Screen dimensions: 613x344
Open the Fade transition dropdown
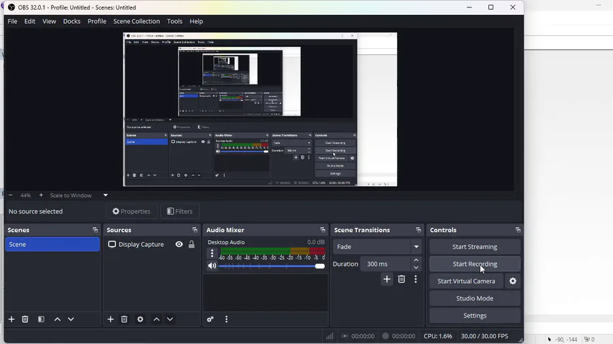point(377,247)
